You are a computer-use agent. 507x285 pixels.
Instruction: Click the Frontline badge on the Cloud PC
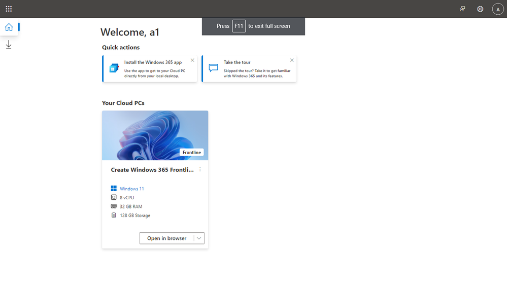[x=192, y=152]
